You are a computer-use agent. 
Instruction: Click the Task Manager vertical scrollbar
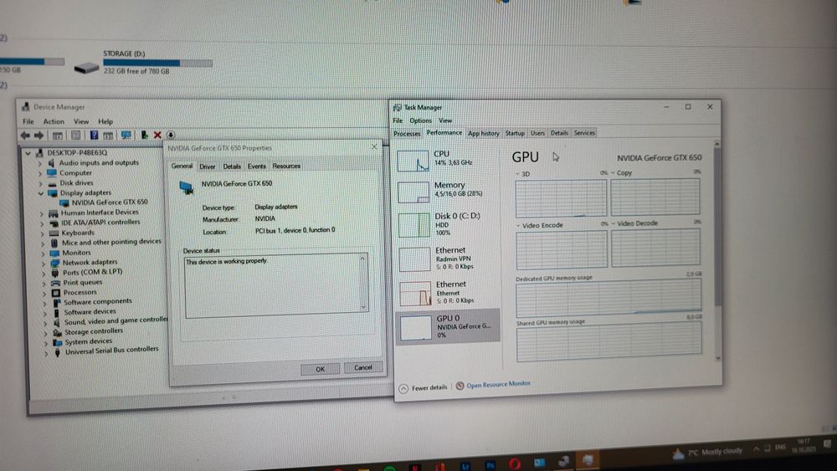point(717,251)
